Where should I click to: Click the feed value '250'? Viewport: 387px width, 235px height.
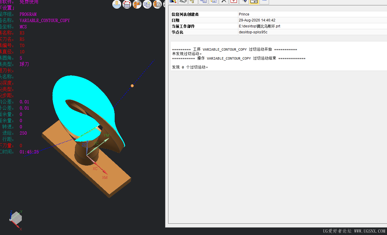click(23, 133)
